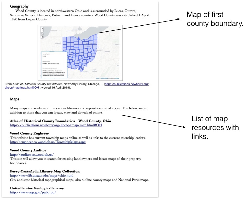Select the 'Map of first county boundary' annotation
Screen dimensions: 244x198
(215, 19)
